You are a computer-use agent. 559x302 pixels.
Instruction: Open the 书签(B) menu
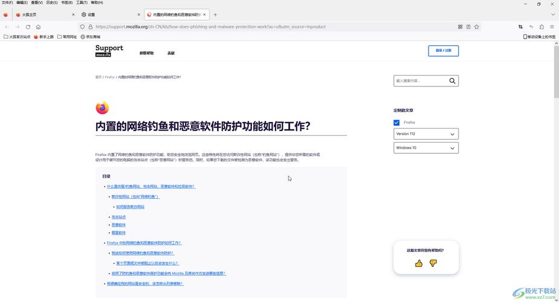coord(66,2)
